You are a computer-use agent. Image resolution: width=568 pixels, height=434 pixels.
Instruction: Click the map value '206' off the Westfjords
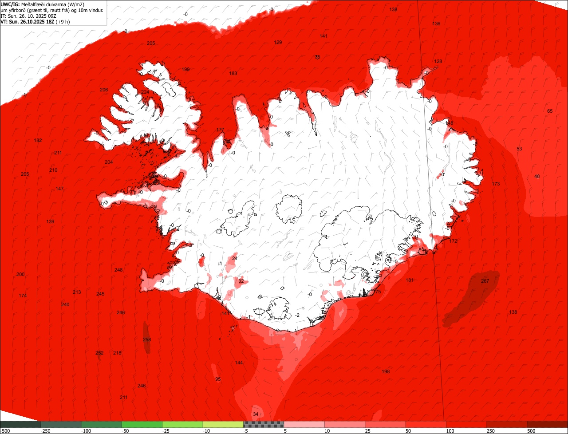click(104, 90)
